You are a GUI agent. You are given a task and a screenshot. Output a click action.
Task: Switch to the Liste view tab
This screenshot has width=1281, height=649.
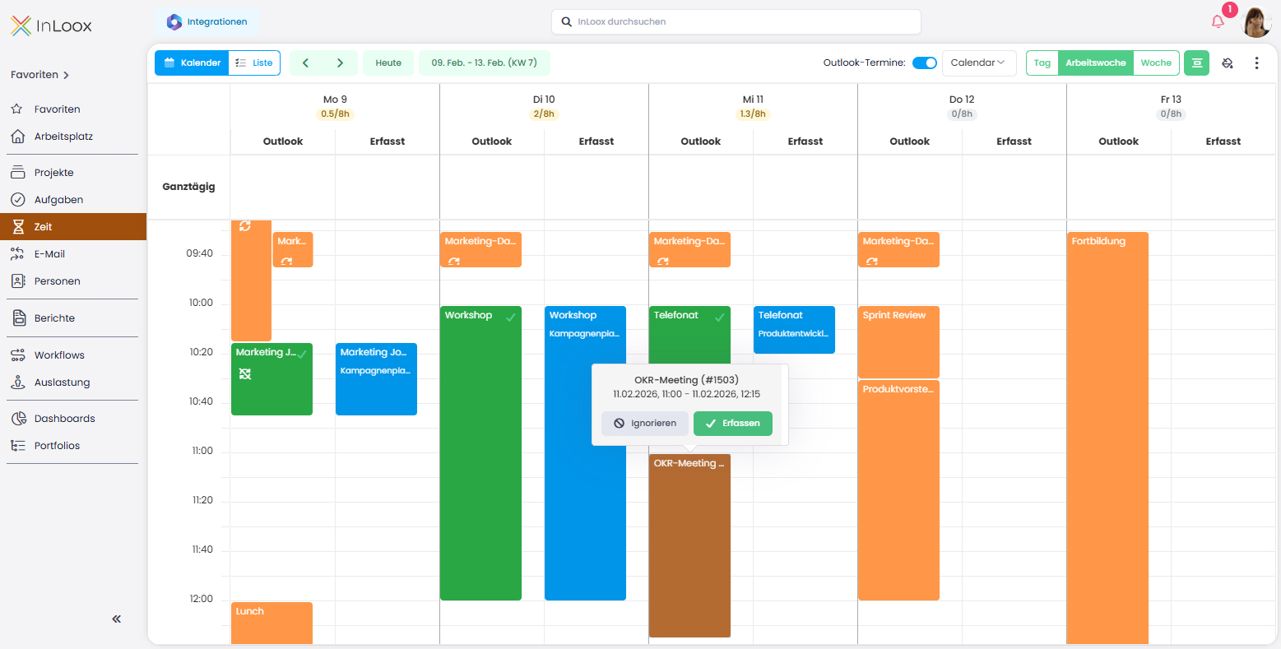click(x=254, y=63)
